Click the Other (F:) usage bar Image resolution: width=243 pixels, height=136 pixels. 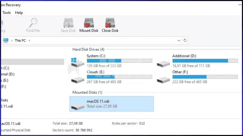pos(205,77)
